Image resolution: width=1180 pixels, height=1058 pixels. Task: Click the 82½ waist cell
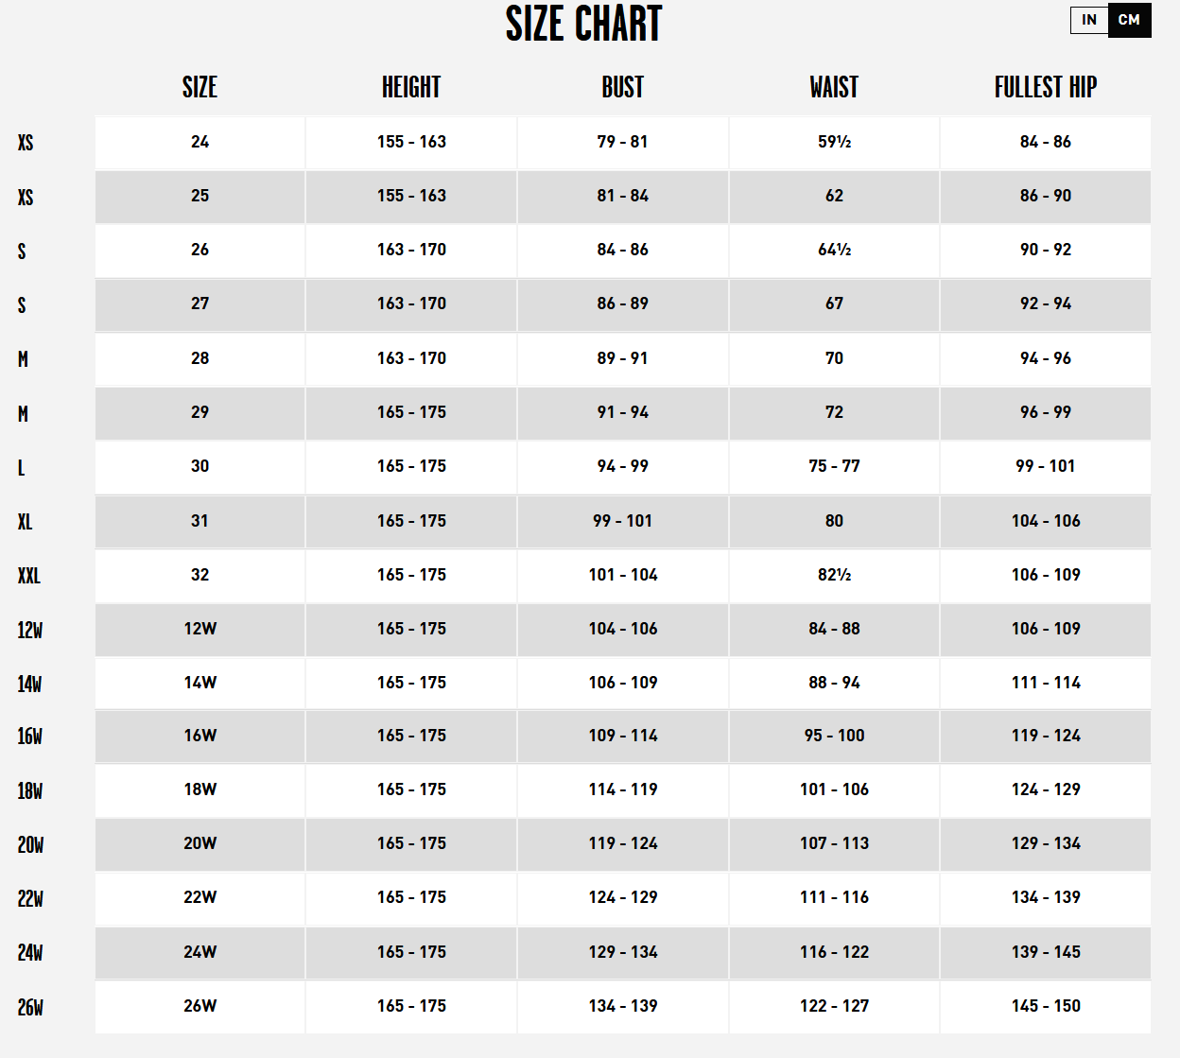[x=834, y=575]
